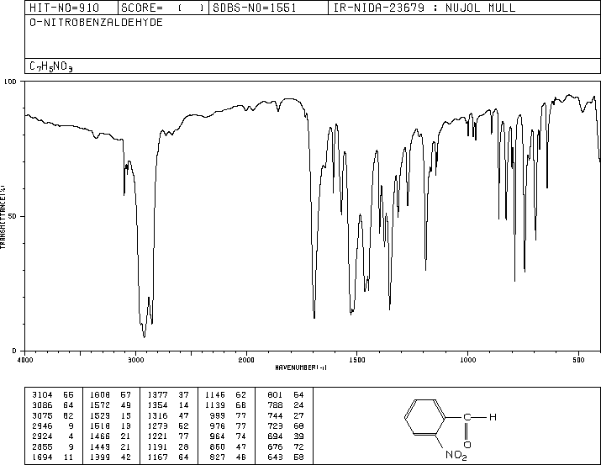Click the 788 peak value

click(x=275, y=405)
